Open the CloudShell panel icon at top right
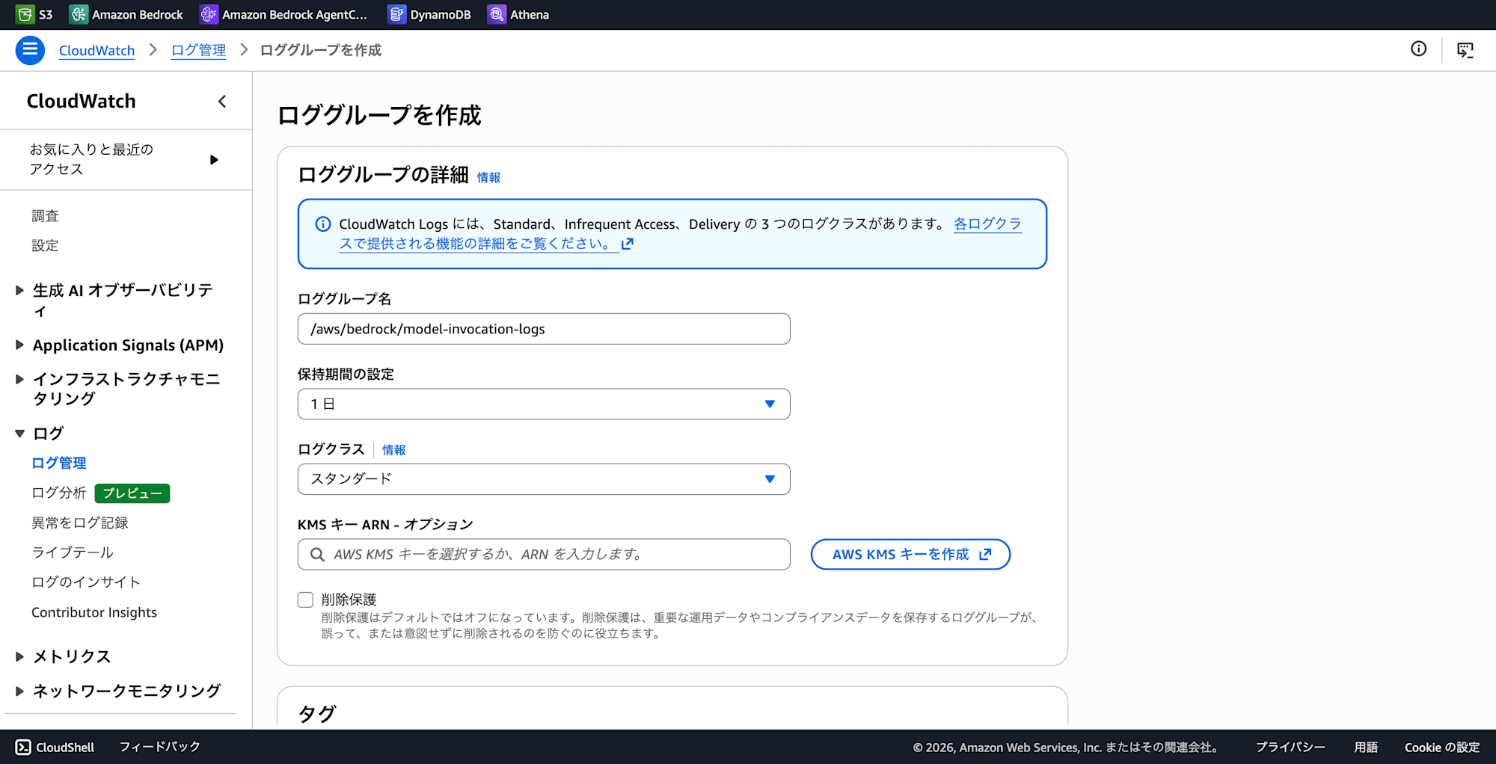1496x764 pixels. point(1465,50)
